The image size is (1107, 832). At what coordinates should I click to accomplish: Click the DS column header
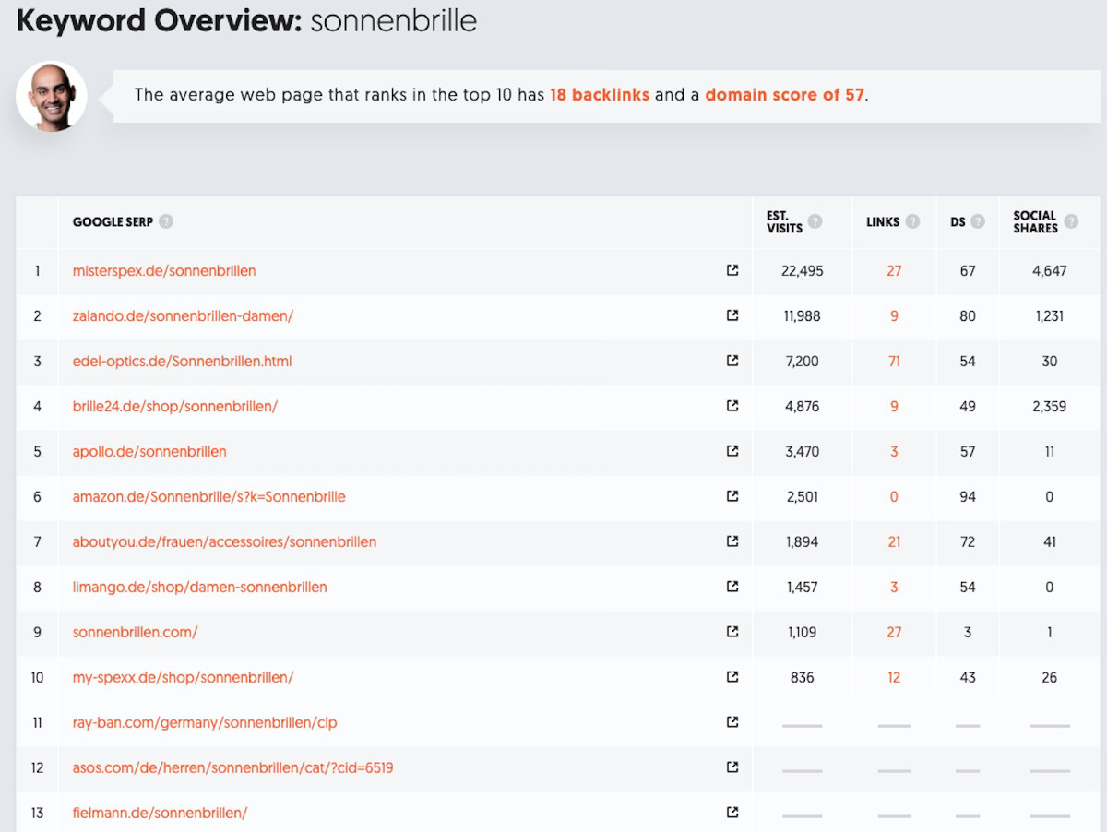point(958,222)
